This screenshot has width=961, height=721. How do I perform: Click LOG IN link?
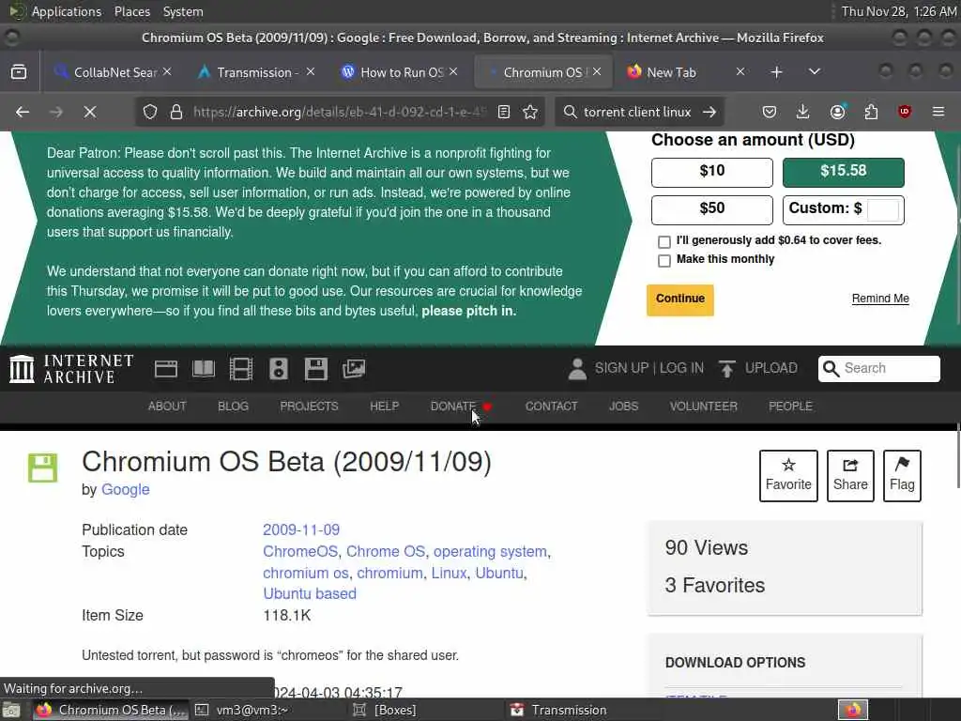point(681,368)
